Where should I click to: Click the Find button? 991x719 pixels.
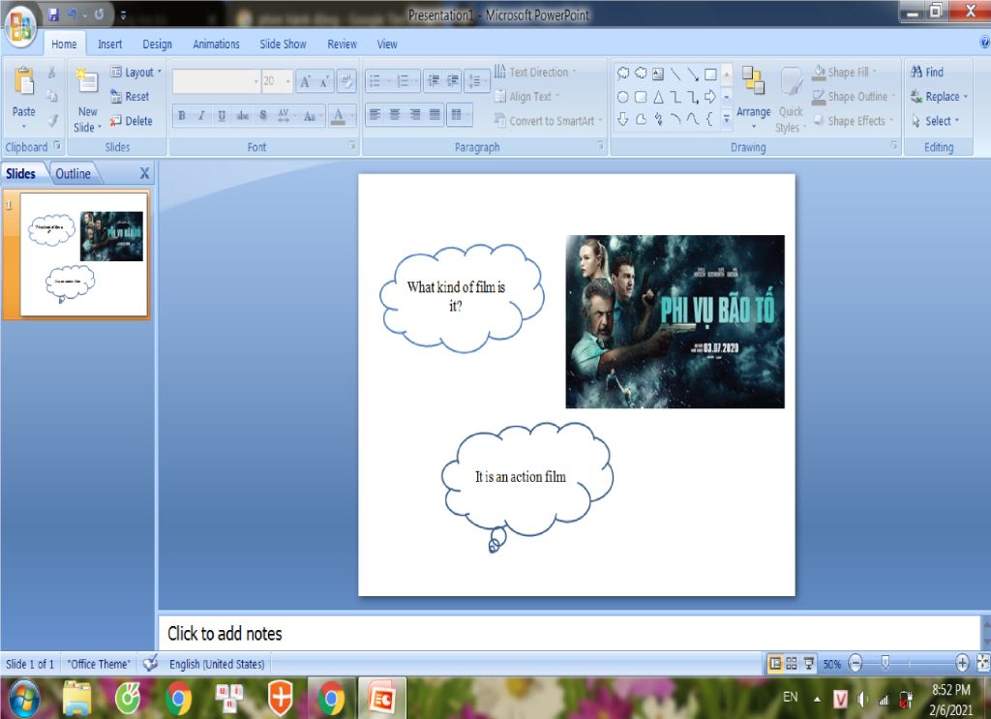click(x=927, y=72)
